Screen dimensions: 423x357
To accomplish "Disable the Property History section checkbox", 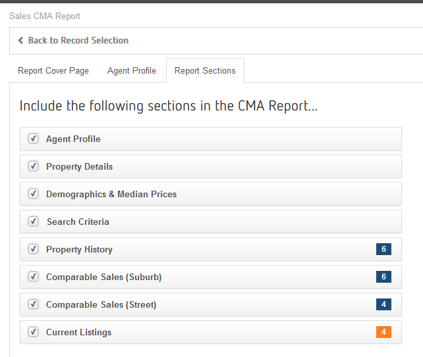I will [33, 249].
